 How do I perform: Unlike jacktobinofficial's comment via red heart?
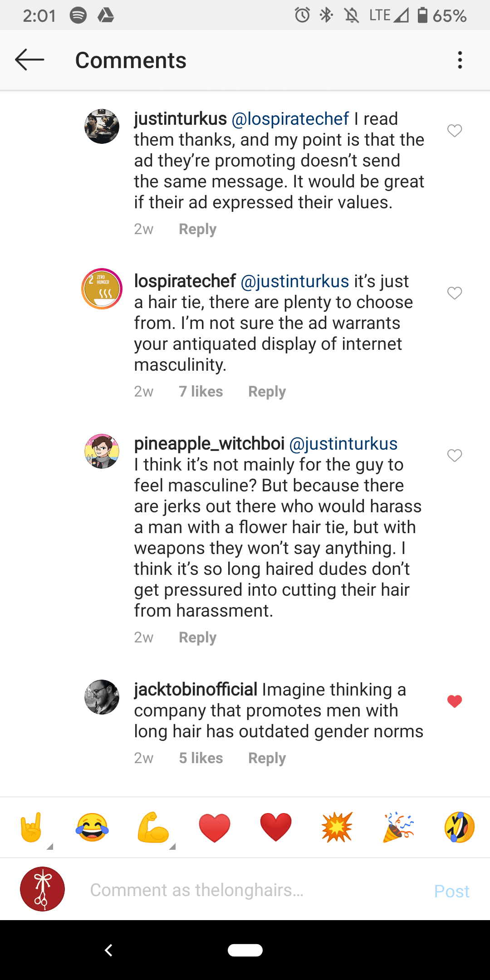point(454,701)
